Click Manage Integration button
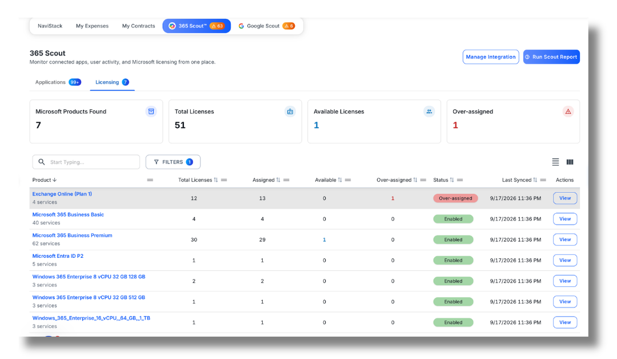Screen dimensions: 617x359 491,57
